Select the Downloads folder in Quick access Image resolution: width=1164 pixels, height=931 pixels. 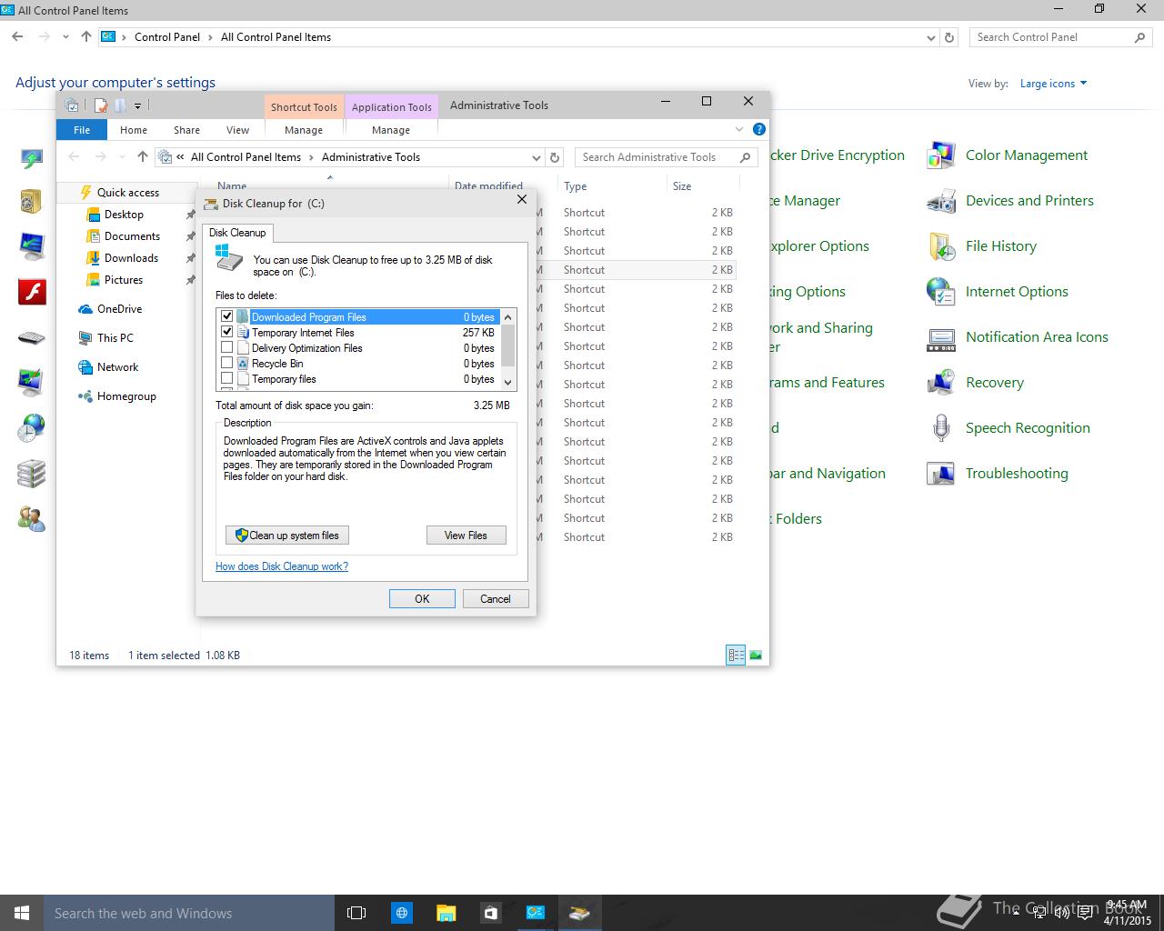pyautogui.click(x=131, y=258)
